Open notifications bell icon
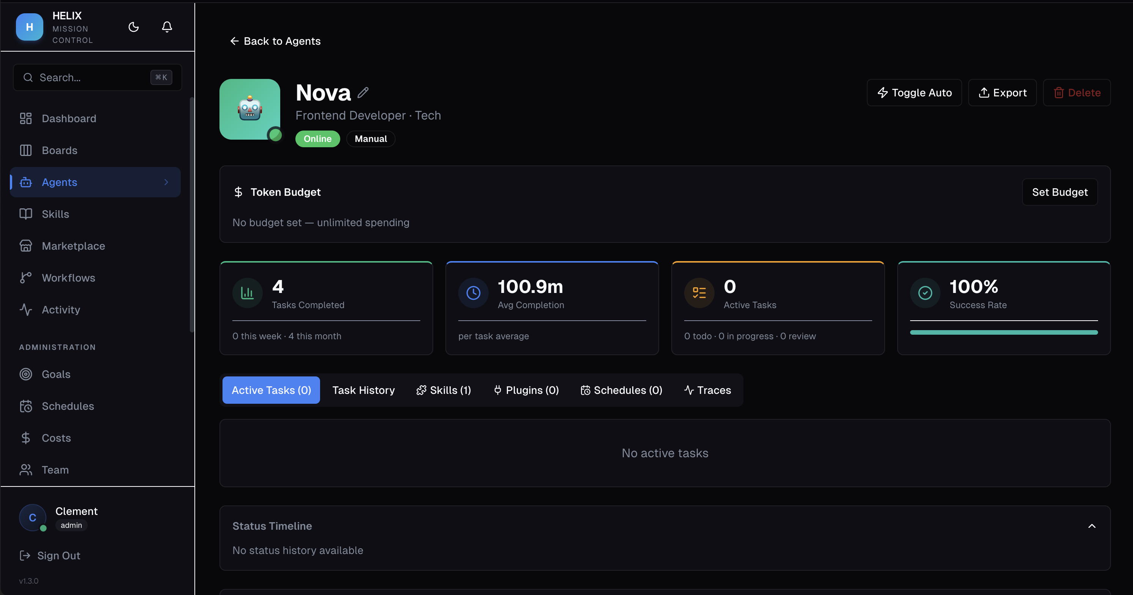Viewport: 1133px width, 595px height. click(167, 27)
